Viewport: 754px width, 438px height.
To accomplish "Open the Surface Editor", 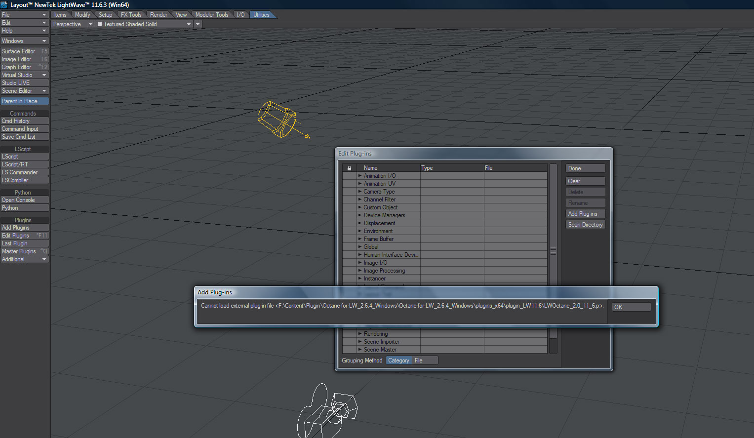I will tap(24, 51).
